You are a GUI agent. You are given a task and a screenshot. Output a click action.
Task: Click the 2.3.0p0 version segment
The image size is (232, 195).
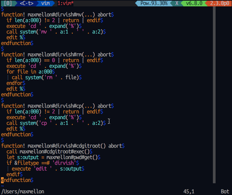(x=220, y=3)
